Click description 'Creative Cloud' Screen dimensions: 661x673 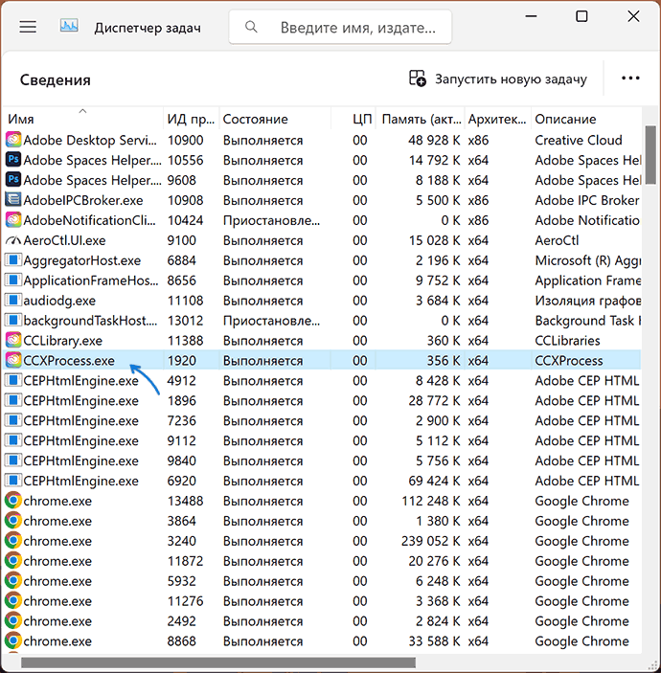(578, 140)
